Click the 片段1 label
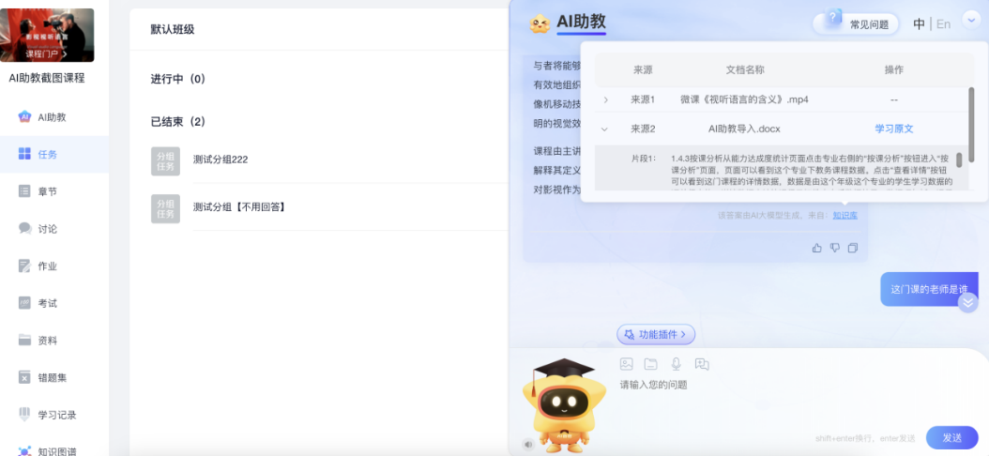989x456 pixels. pyautogui.click(x=644, y=159)
